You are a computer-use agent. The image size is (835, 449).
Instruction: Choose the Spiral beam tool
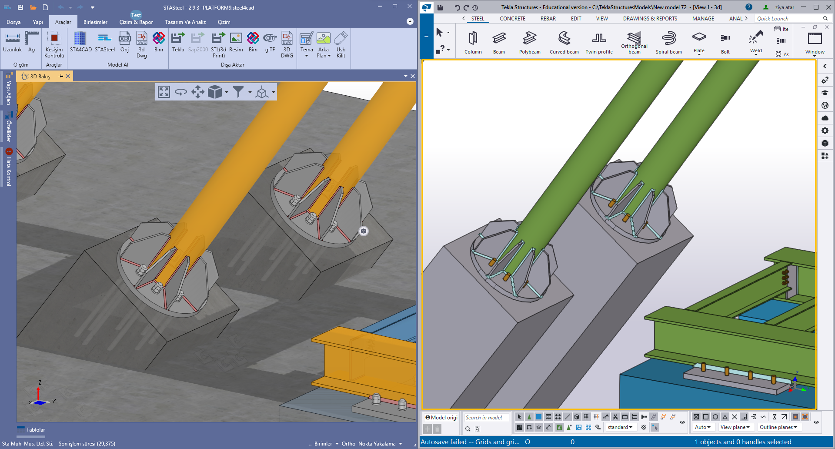pos(668,43)
